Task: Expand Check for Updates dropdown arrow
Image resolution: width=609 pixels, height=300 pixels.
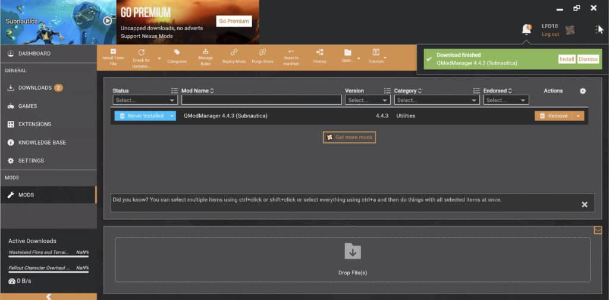Action: point(159,58)
